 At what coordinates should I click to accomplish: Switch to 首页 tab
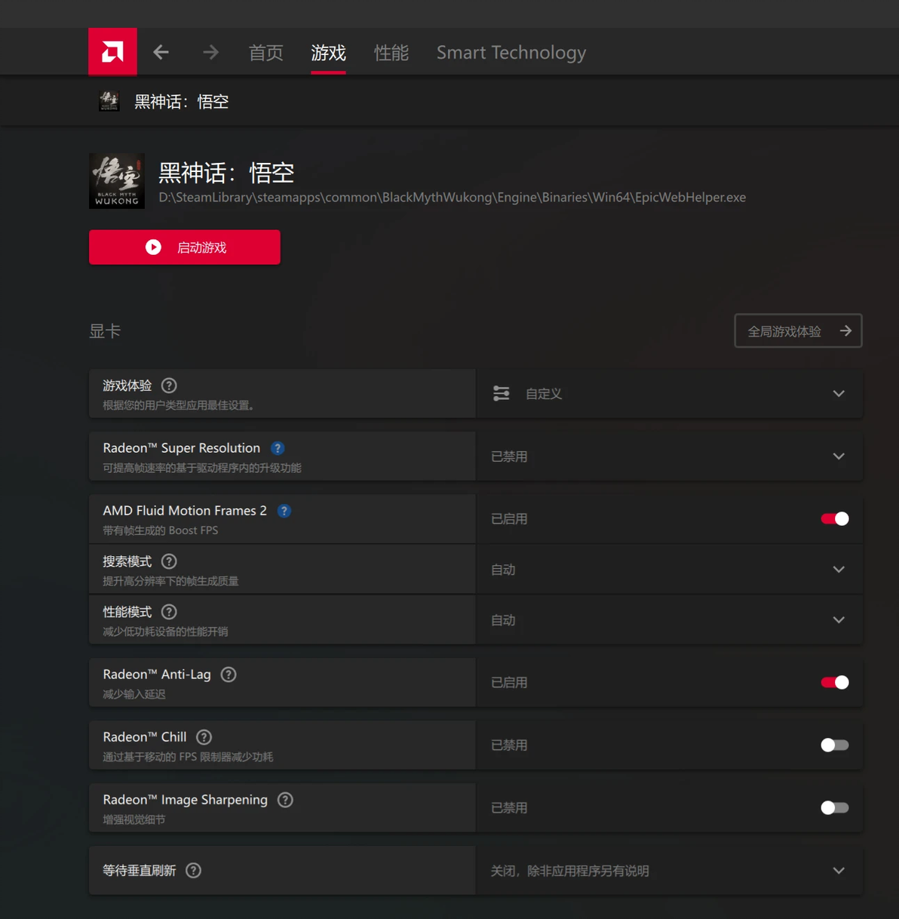(x=266, y=52)
